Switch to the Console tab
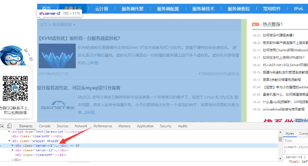The image size is (308, 166). [x=44, y=126]
